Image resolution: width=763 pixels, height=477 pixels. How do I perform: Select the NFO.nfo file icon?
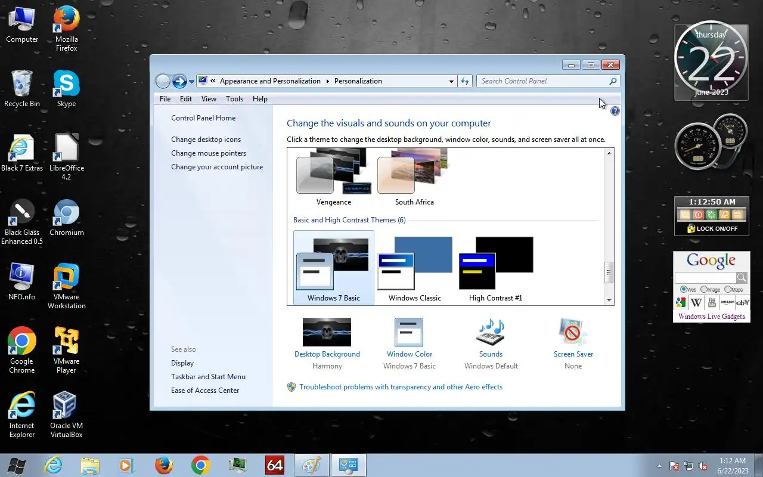(22, 282)
